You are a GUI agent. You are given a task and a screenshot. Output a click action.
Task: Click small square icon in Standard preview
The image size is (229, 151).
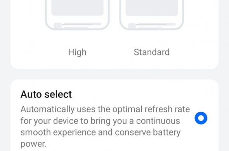click(132, 26)
